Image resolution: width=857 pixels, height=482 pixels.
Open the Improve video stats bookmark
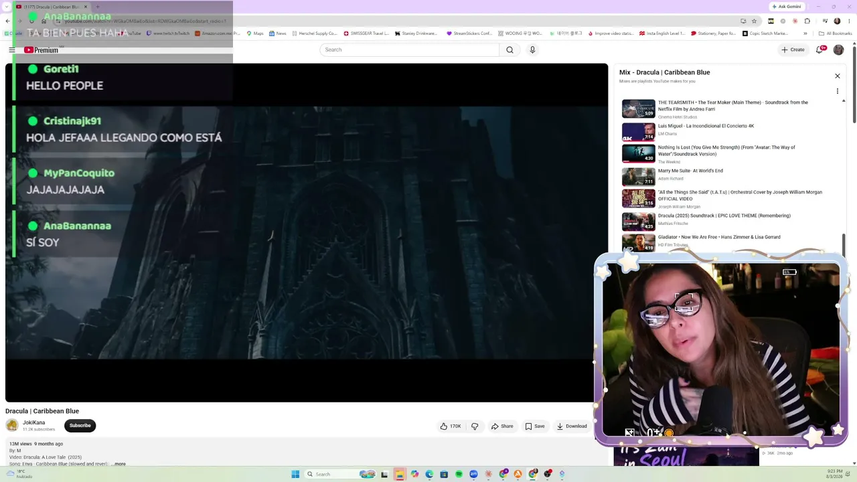pos(611,33)
